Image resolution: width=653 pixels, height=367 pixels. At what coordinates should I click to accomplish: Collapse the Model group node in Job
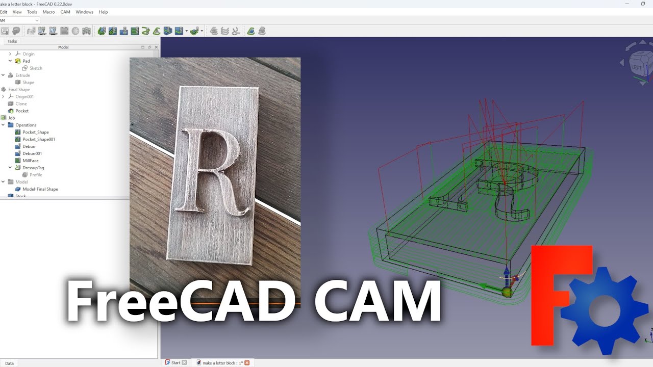[3, 182]
